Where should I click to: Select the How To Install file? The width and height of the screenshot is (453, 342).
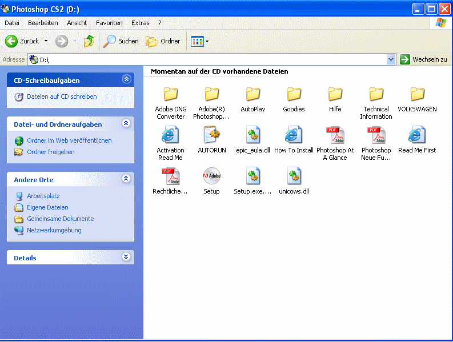pos(294,139)
